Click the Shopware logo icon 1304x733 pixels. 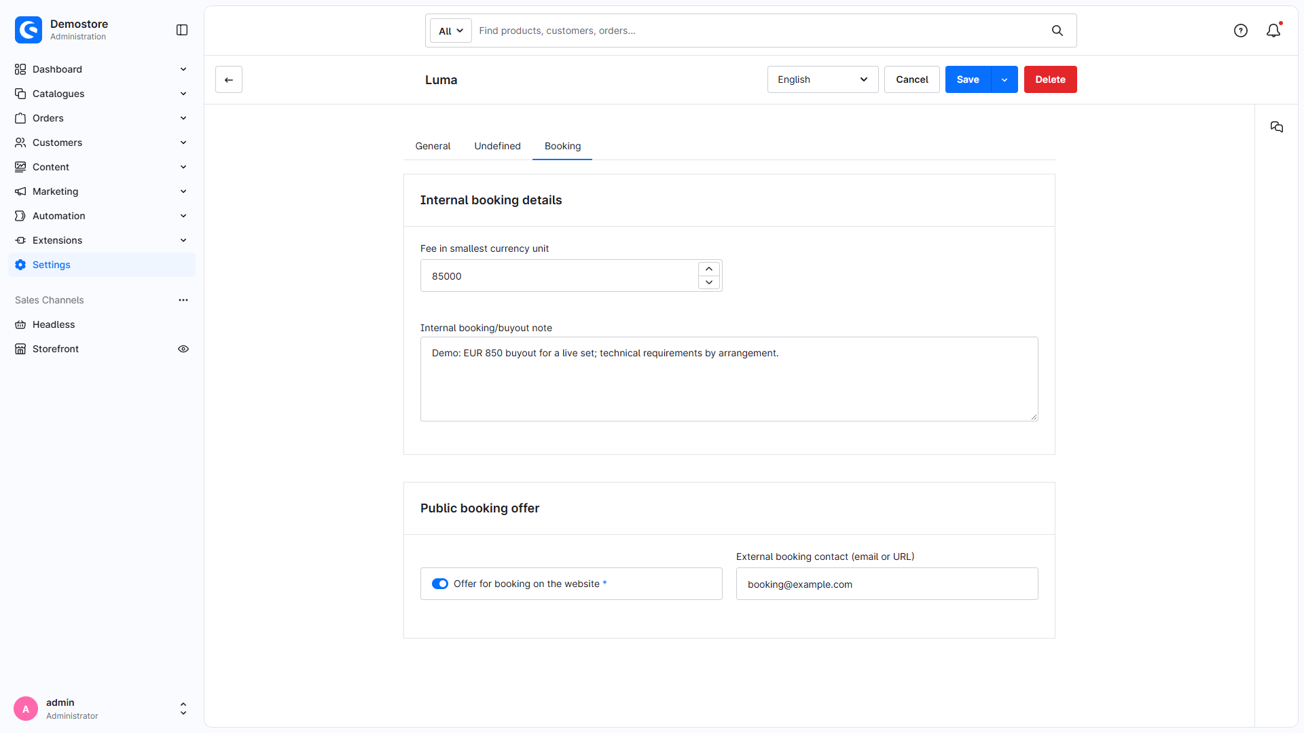pyautogui.click(x=29, y=30)
